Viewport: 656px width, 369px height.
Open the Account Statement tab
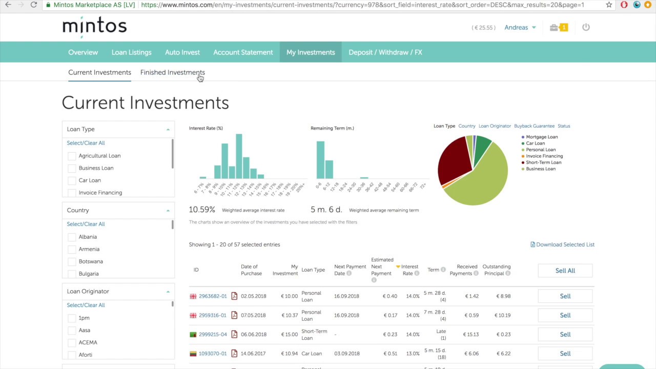[243, 52]
